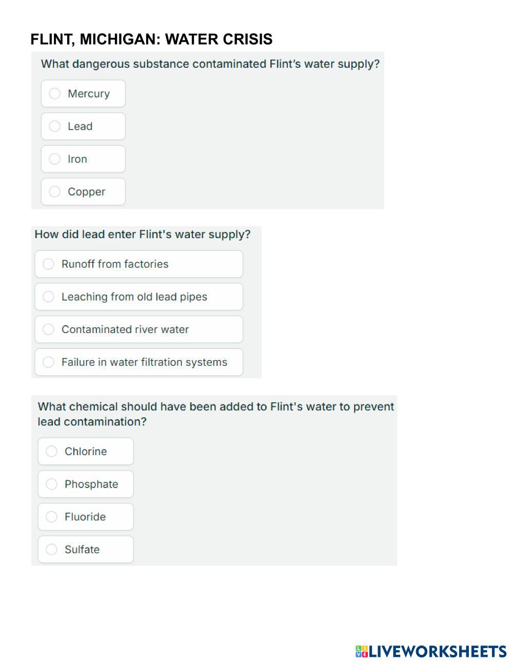Click the Liveworksheets colored squares logo icon

(x=362, y=652)
